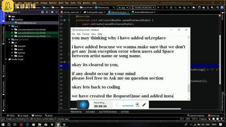Click UTF-8 encoding in status bar
This screenshot has width=226, height=127.
pos(195,119)
